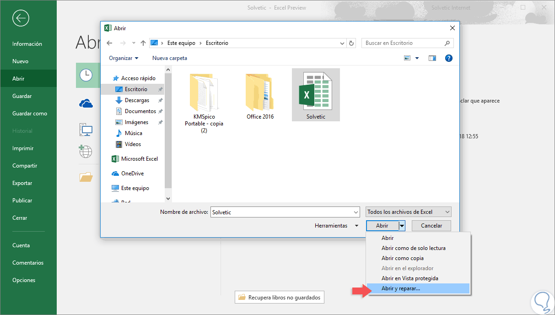Screen dimensions: 555x315
Task: Expand the Organizar dropdown menu
Action: tap(124, 58)
